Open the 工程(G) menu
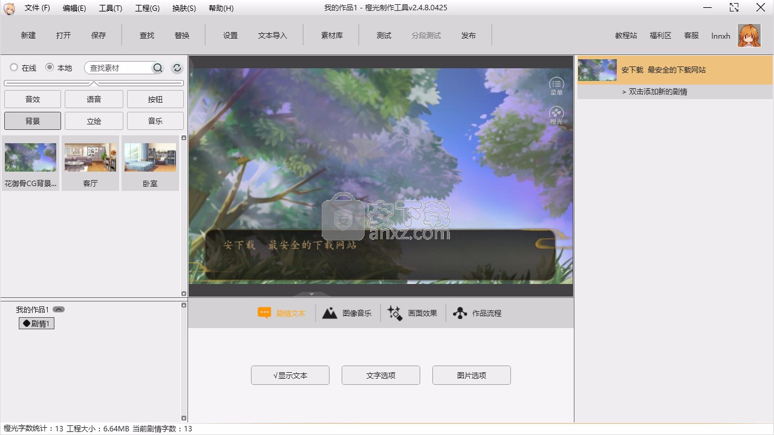This screenshot has height=435, width=774. 148,8
